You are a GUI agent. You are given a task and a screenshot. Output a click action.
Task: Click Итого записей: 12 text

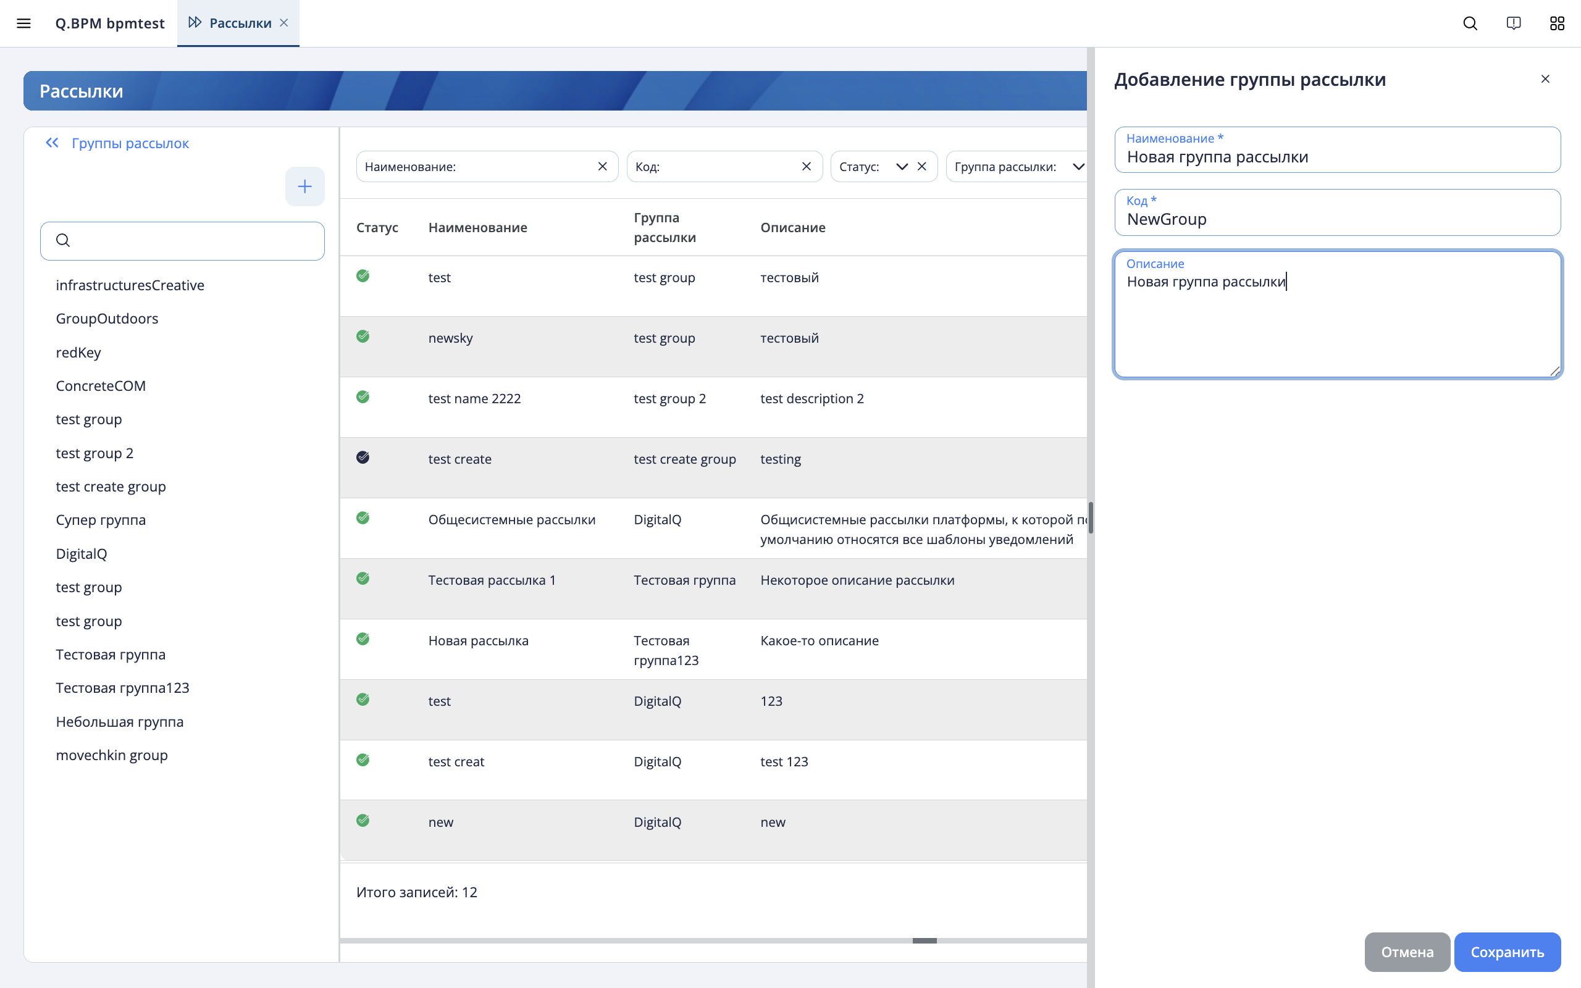(x=417, y=892)
